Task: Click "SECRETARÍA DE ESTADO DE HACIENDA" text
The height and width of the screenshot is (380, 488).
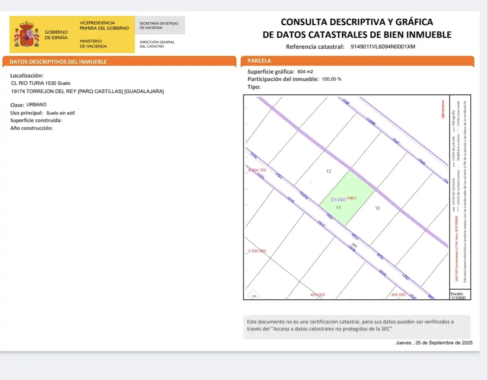Action: [x=159, y=25]
